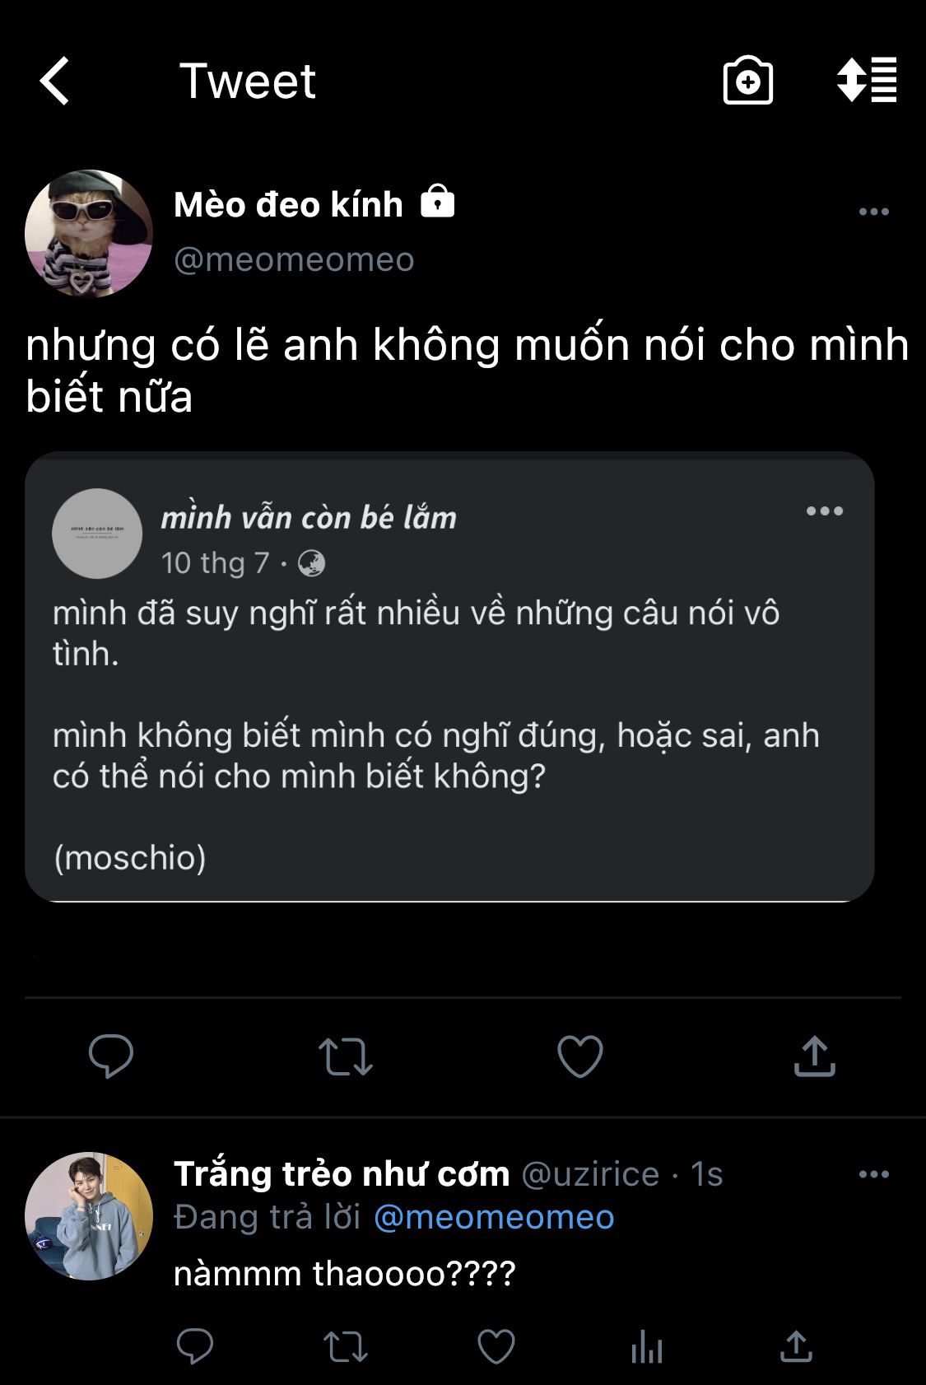Open Mèo đeo kính profile picture
The width and height of the screenshot is (926, 1385).
click(89, 234)
